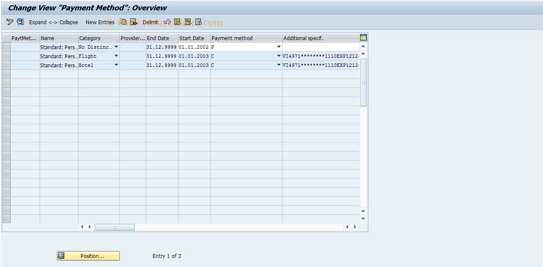Open Category dropdown for Flight row
The image size is (543, 267).
(116, 56)
